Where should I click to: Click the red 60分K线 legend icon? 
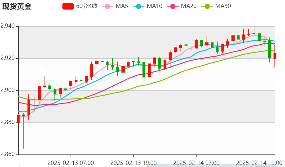(68, 6)
